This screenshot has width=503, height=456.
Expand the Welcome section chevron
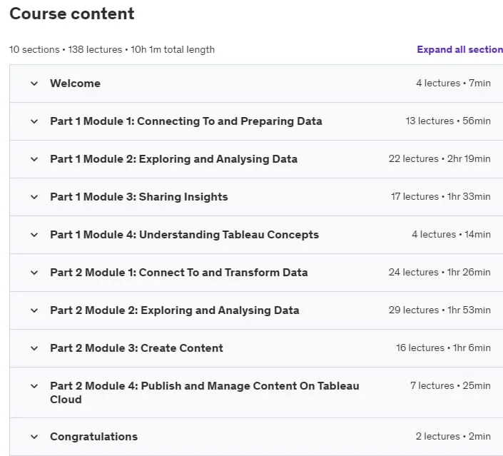pos(34,83)
